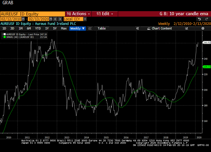Click the line chart type icon
Image resolution: width=211 pixels, height=152 pixels.
pos(90,28)
